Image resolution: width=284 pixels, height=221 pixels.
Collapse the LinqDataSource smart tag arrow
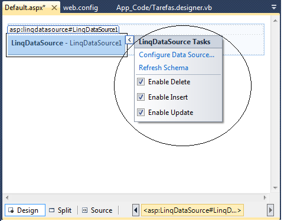tap(129, 40)
